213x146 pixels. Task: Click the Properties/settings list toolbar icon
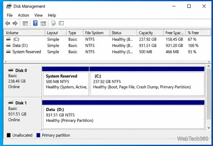61,23
